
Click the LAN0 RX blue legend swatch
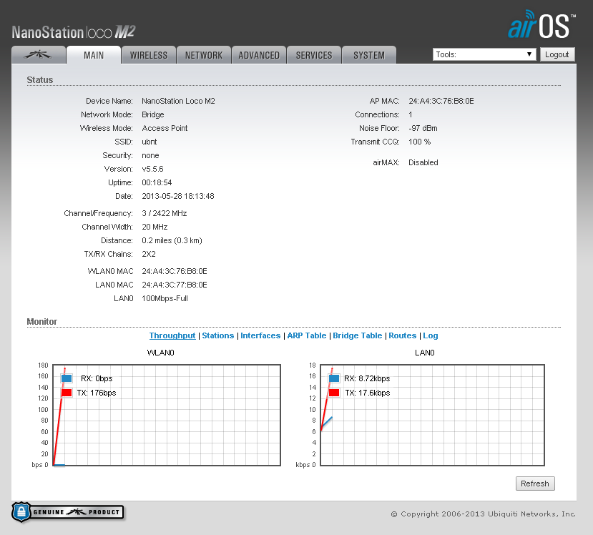[x=334, y=378]
